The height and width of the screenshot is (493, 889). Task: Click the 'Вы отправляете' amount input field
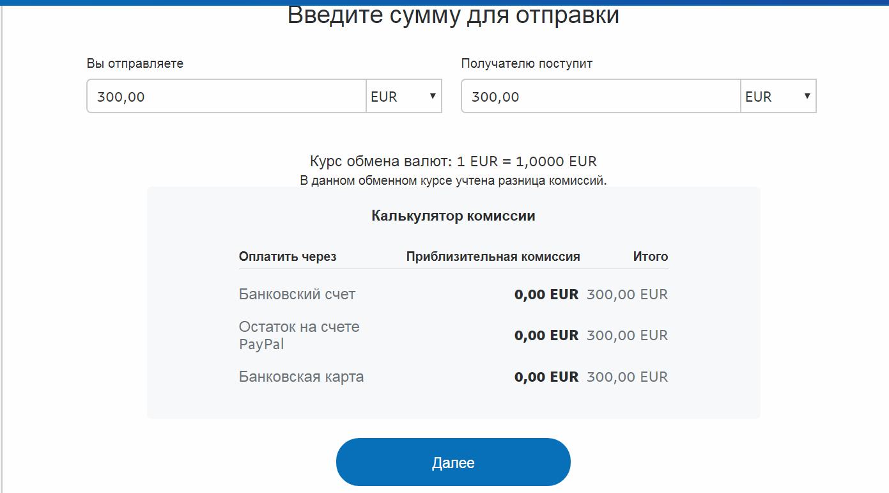(x=226, y=97)
